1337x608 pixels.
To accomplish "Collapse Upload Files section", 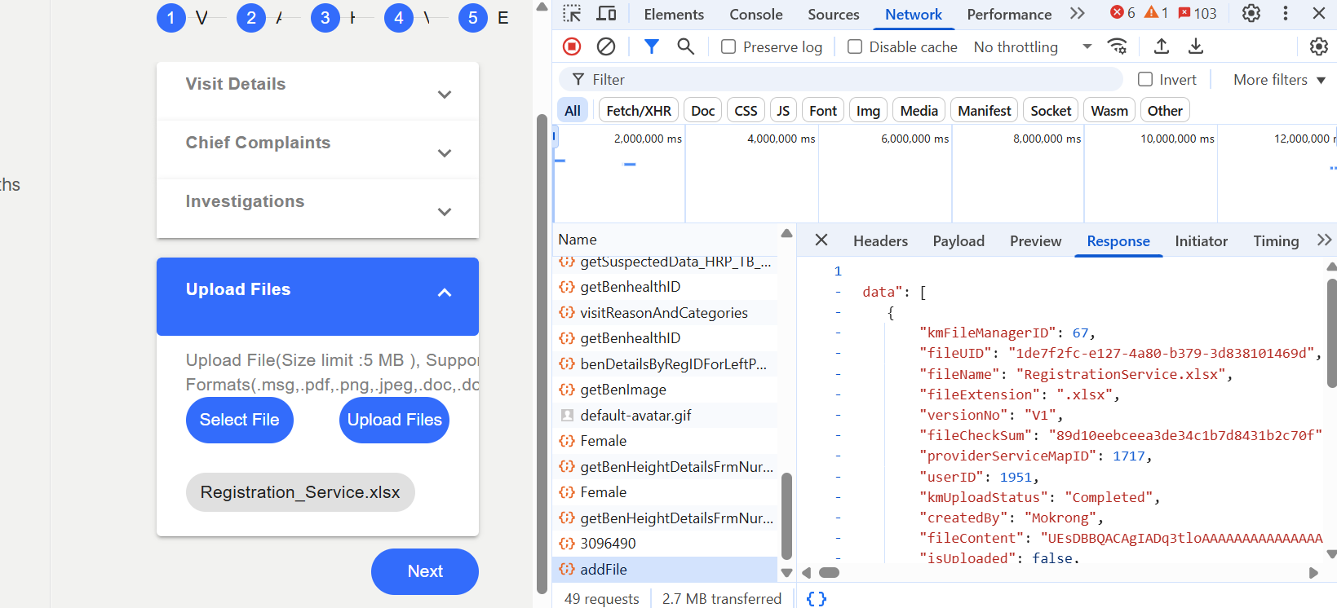I will coord(317,297).
